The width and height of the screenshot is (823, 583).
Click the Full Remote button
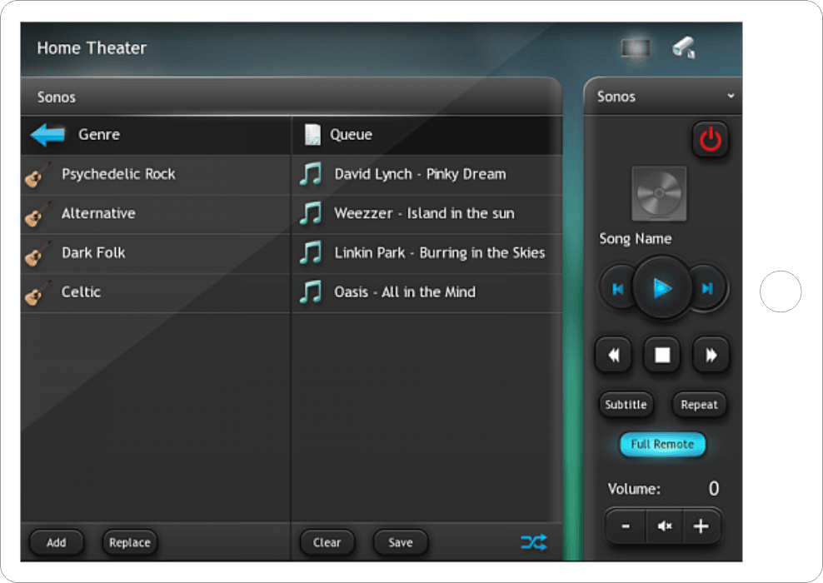pos(662,445)
